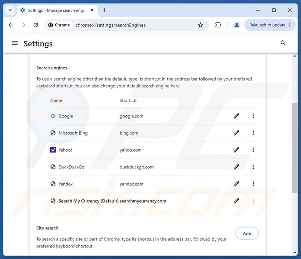This screenshot has width=301, height=259.
Task: Click the bing.com shortcut text
Action: point(129,133)
